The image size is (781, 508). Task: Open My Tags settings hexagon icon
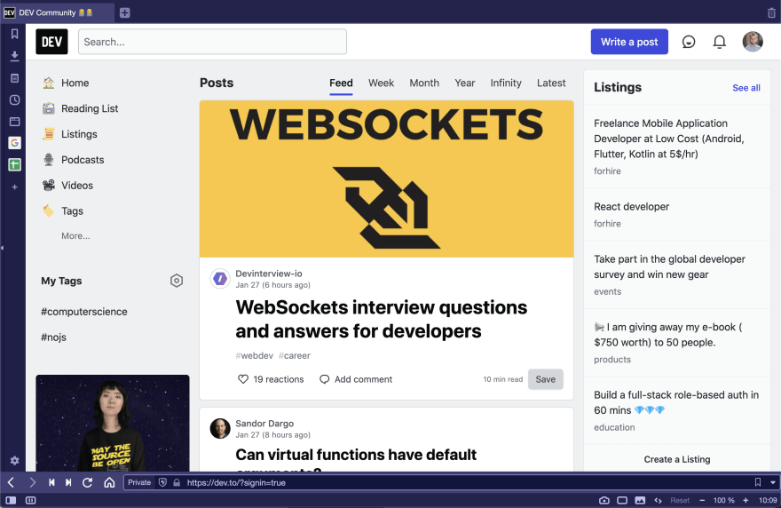tap(177, 281)
